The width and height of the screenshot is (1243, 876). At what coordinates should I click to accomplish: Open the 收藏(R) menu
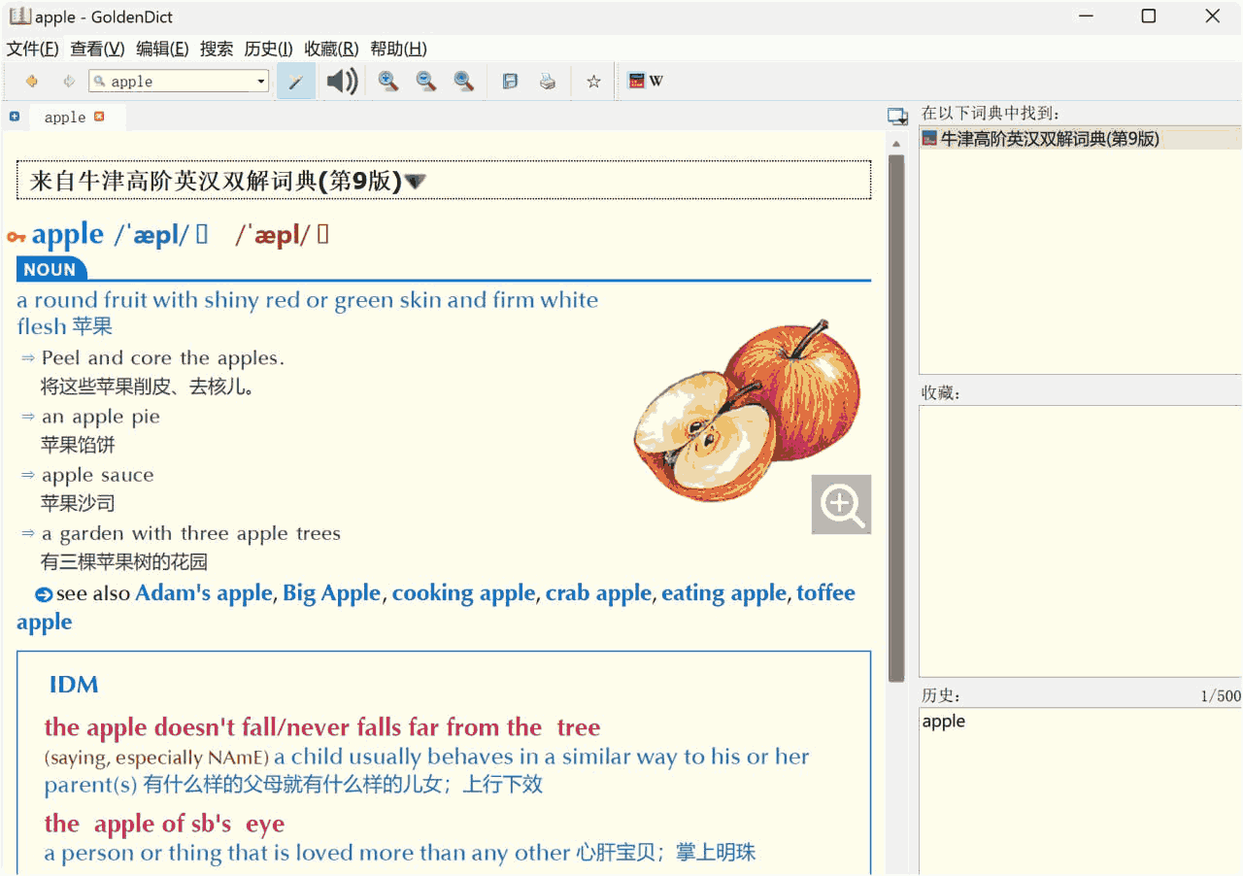331,49
